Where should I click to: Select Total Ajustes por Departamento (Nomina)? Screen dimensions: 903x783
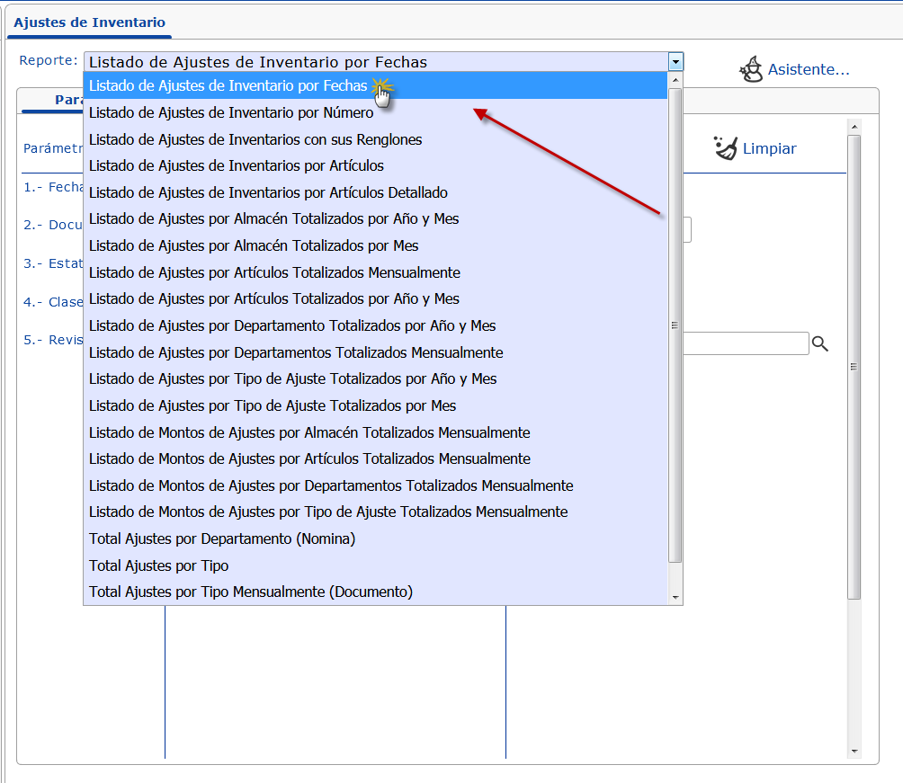click(375, 538)
